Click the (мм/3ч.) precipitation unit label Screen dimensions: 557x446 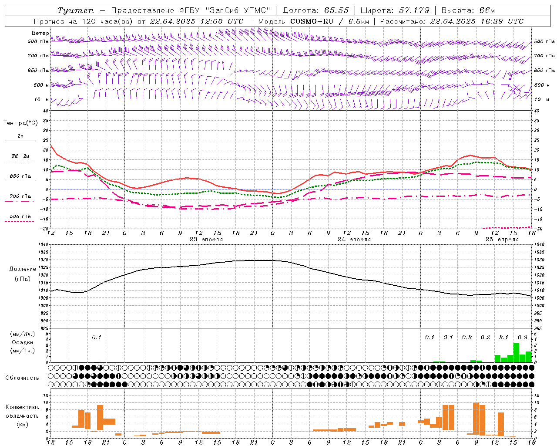coord(23,334)
